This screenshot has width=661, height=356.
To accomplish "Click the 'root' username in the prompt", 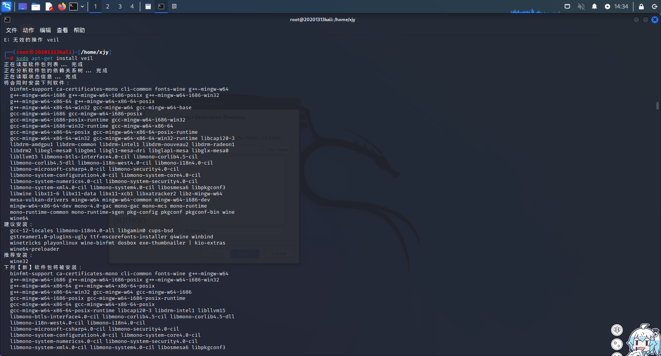I will point(22,52).
